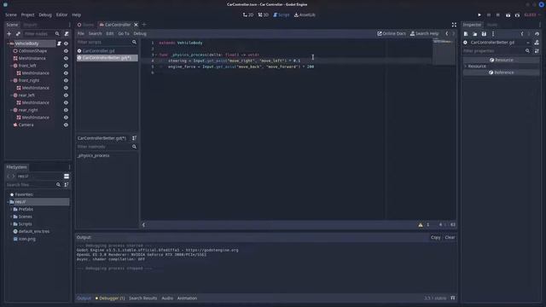
Task: Collapse the rear_right node
Action: click(11, 110)
